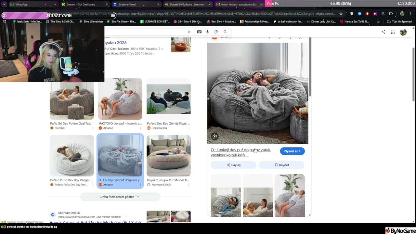Open the browser Extensions puzzle icon
416x234 pixels.
pyautogui.click(x=391, y=14)
